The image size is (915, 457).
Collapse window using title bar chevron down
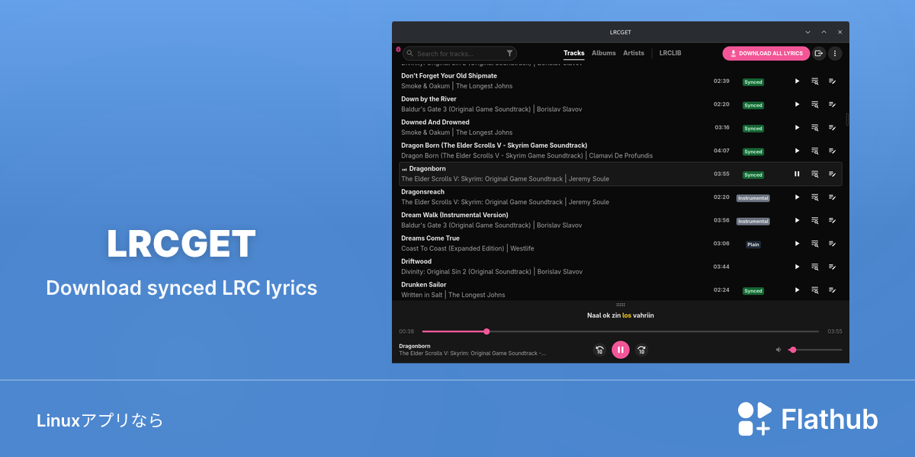point(807,32)
